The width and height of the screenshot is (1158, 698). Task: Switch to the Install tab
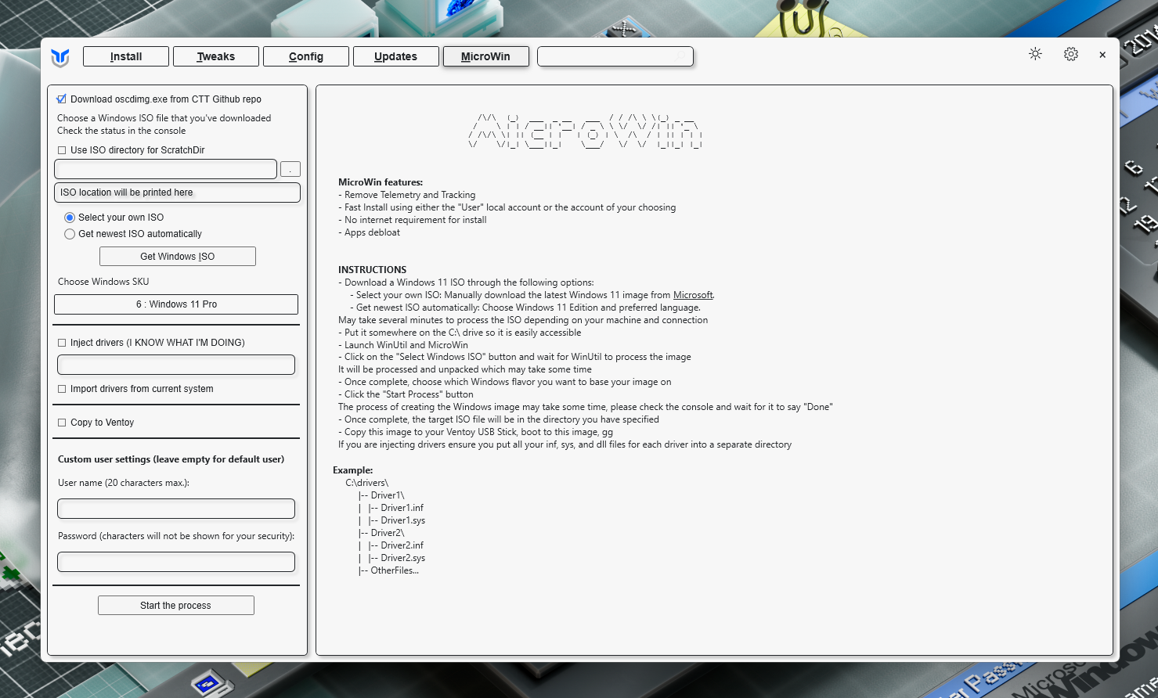126,56
